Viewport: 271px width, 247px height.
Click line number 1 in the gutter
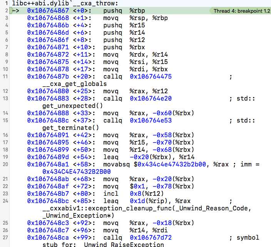(7, 3)
